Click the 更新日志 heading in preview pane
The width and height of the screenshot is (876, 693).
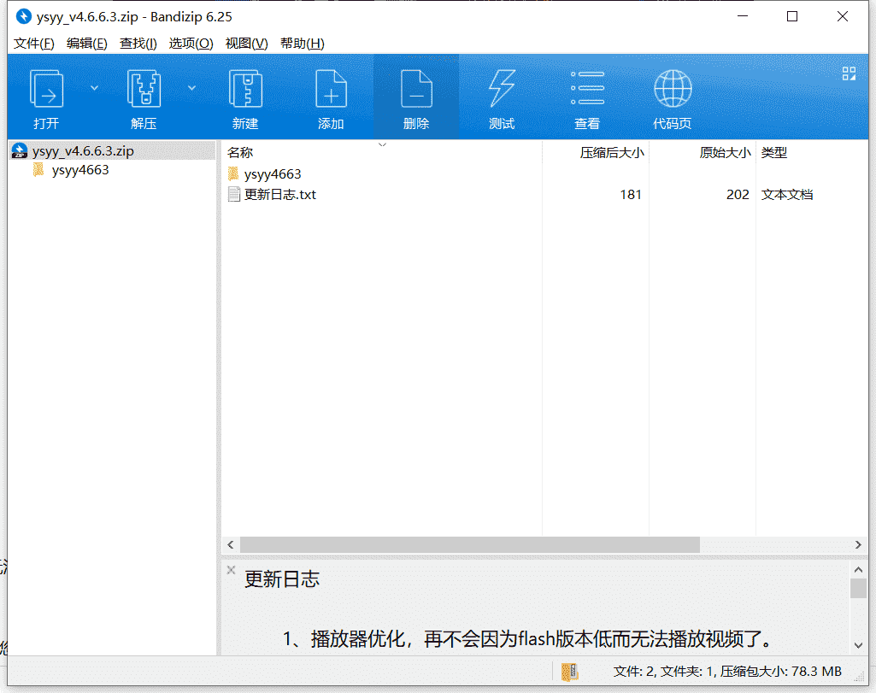(x=281, y=579)
